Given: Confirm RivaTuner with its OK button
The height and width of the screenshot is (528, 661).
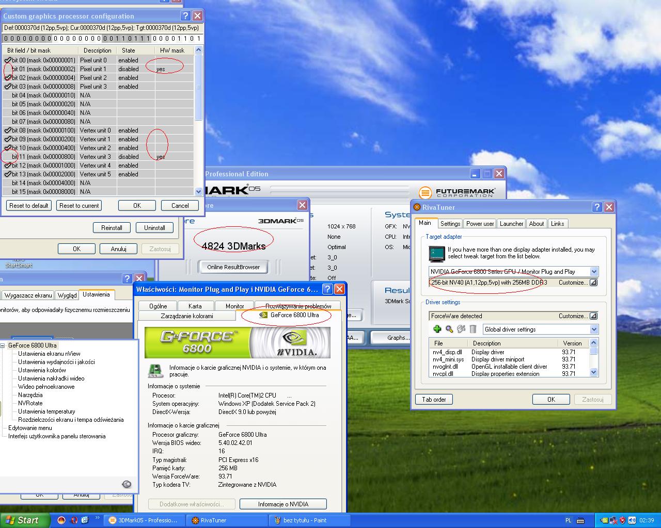Looking at the screenshot, I should click(x=551, y=400).
